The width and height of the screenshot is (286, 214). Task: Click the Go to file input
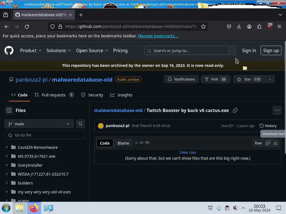(45, 135)
